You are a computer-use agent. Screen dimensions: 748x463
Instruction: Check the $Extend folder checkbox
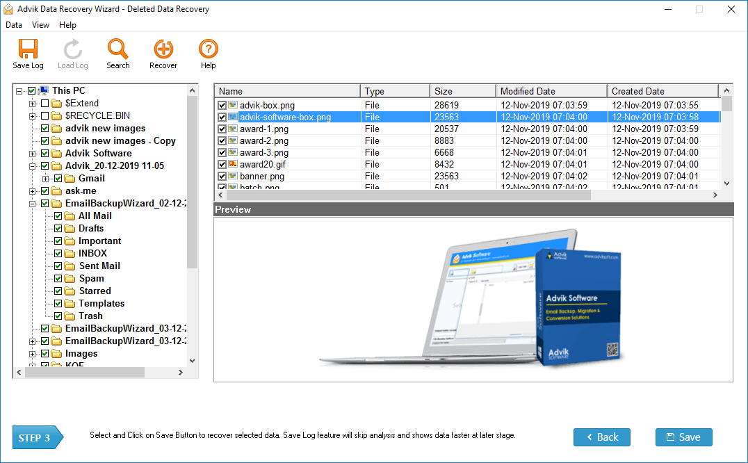[x=45, y=104]
